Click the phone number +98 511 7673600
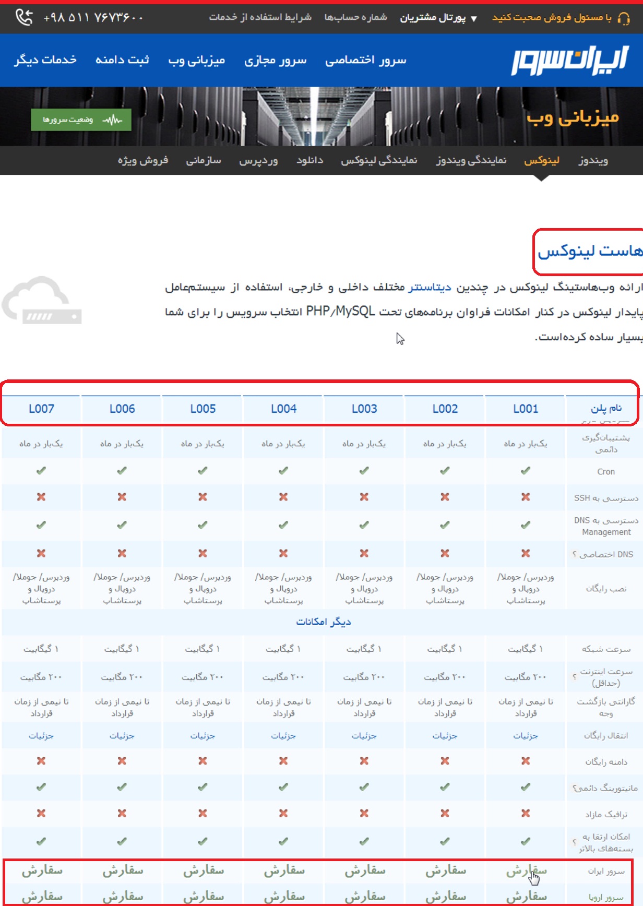643x906 pixels. point(93,18)
